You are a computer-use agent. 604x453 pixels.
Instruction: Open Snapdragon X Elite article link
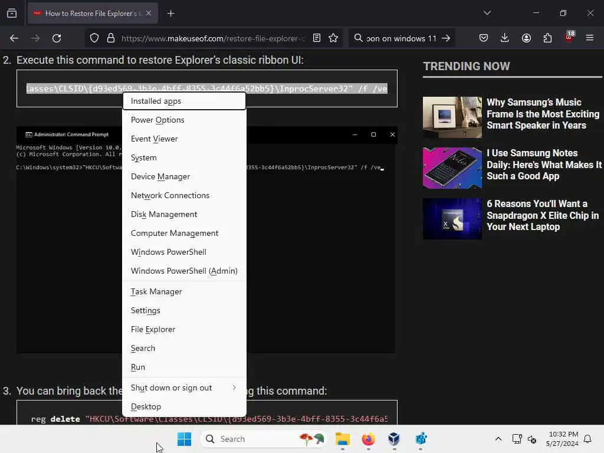543,215
